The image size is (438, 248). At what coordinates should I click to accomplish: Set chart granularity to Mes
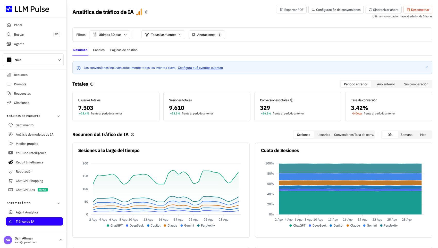[x=423, y=135]
